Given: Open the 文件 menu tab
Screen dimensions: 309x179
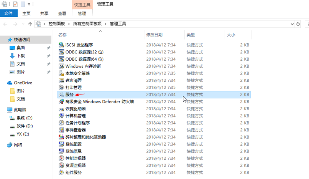Looking at the screenshot, I should click(x=8, y=13).
